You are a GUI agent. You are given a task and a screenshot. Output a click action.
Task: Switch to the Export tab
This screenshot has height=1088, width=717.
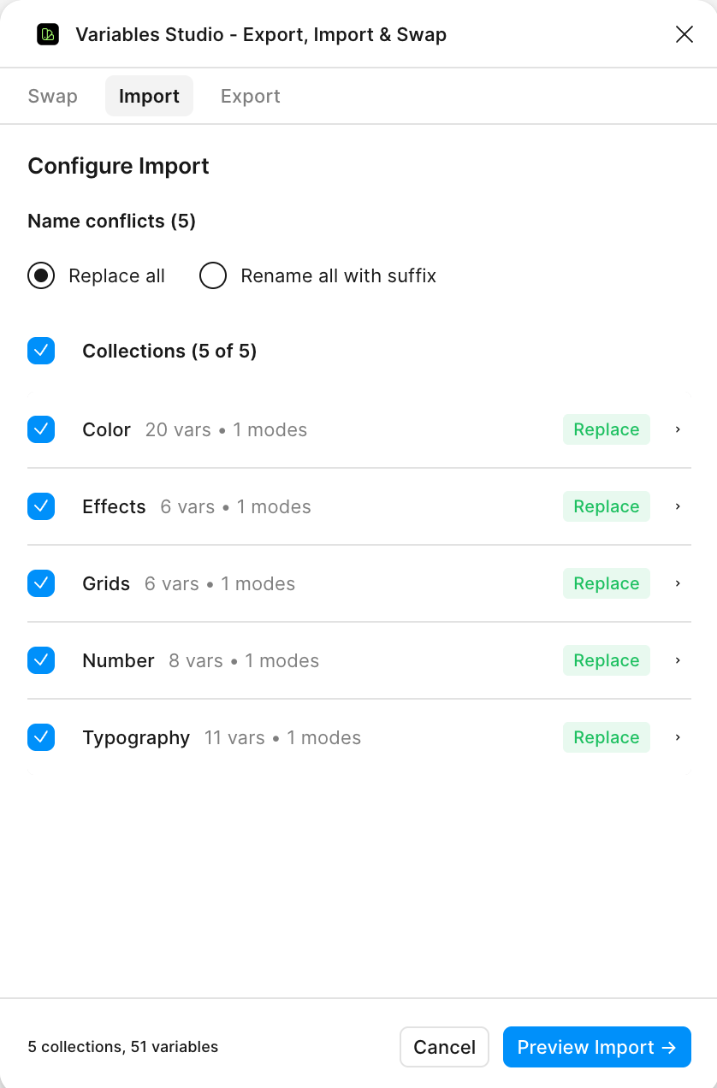click(x=250, y=96)
